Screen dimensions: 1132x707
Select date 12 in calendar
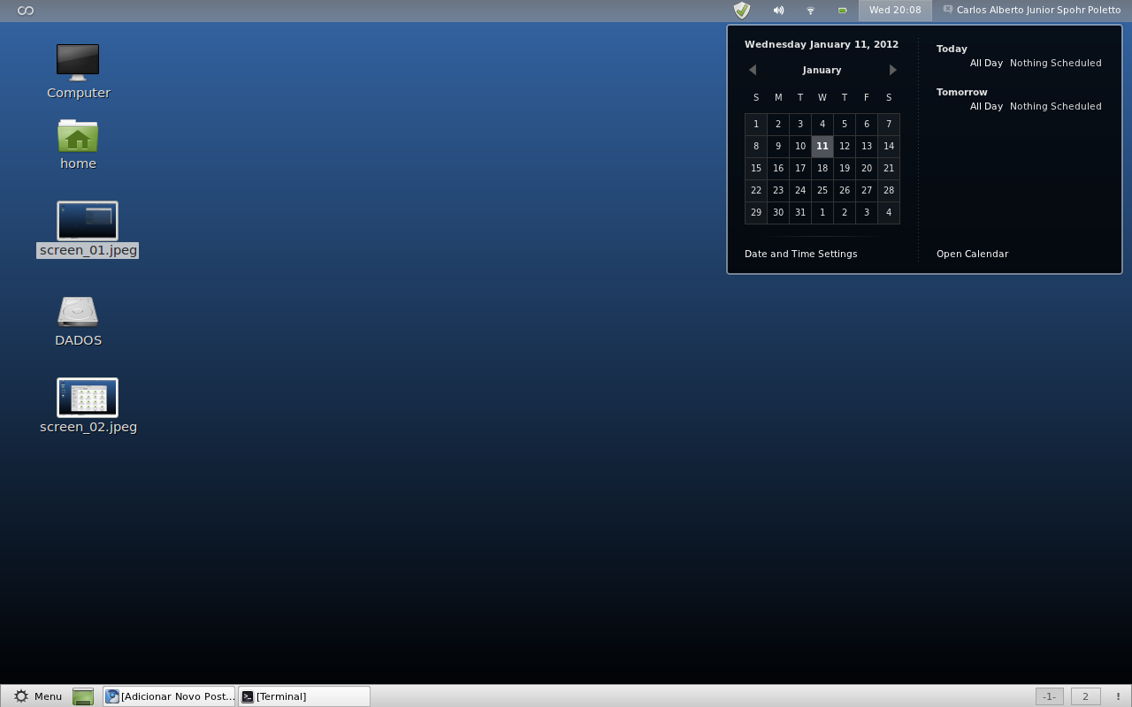(845, 146)
